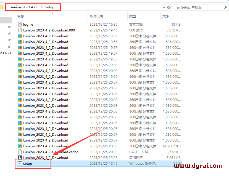This screenshot has width=229, height=176.
Task: Click the 418,887 KB size cell
Action: pos(172,146)
